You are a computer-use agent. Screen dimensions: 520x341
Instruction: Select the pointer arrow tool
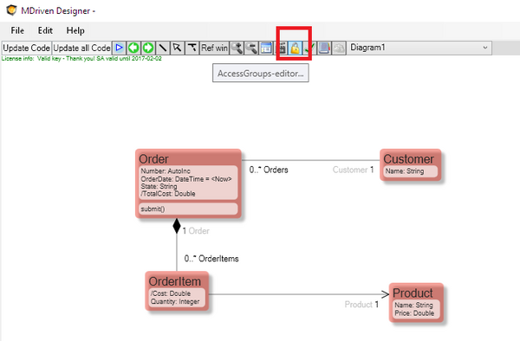tap(177, 48)
